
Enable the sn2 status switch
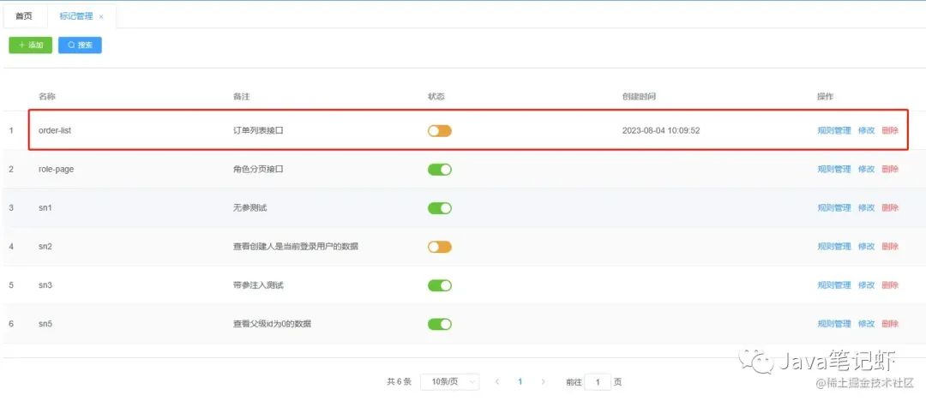click(439, 247)
